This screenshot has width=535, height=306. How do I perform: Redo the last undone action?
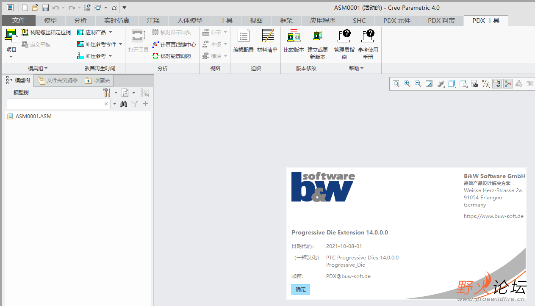click(x=72, y=8)
